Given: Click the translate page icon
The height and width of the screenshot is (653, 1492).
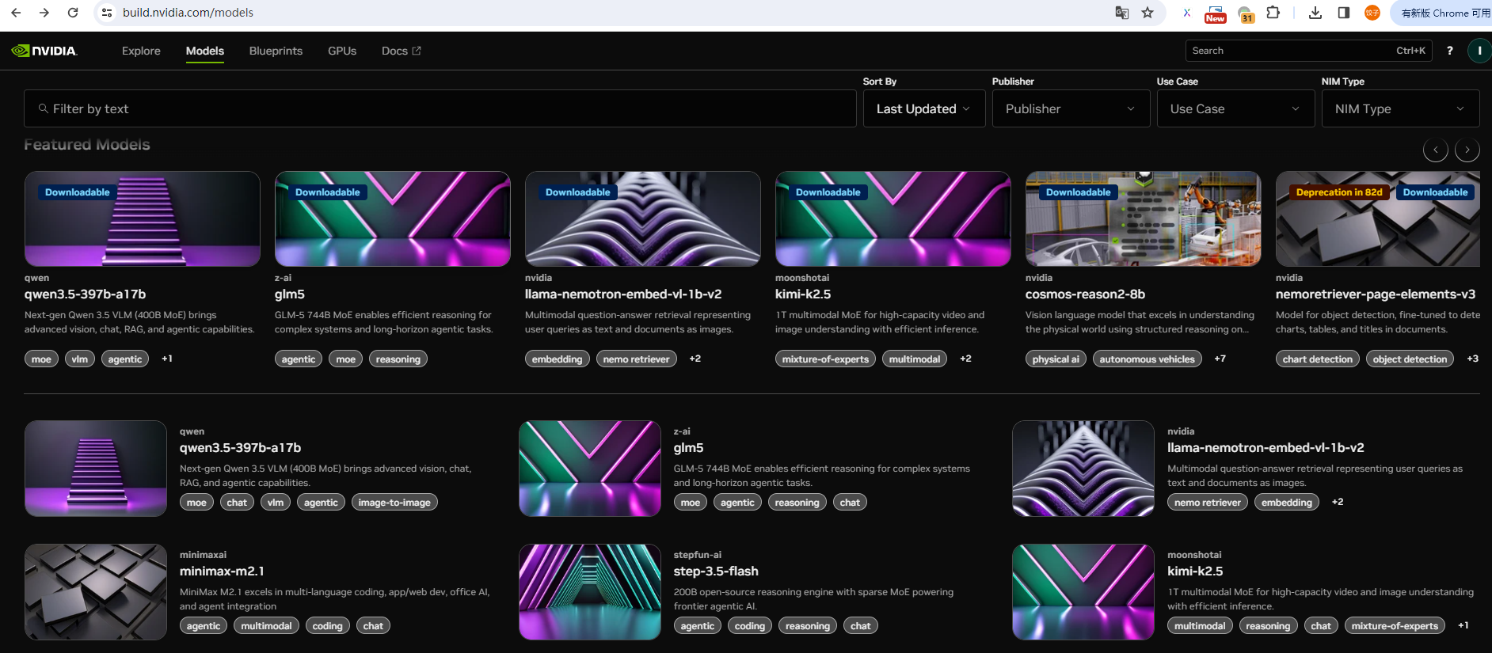Looking at the screenshot, I should pyautogui.click(x=1121, y=13).
